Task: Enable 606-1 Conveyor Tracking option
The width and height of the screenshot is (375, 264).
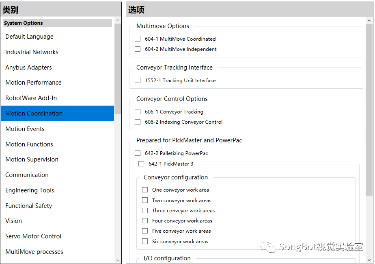Action: 138,111
